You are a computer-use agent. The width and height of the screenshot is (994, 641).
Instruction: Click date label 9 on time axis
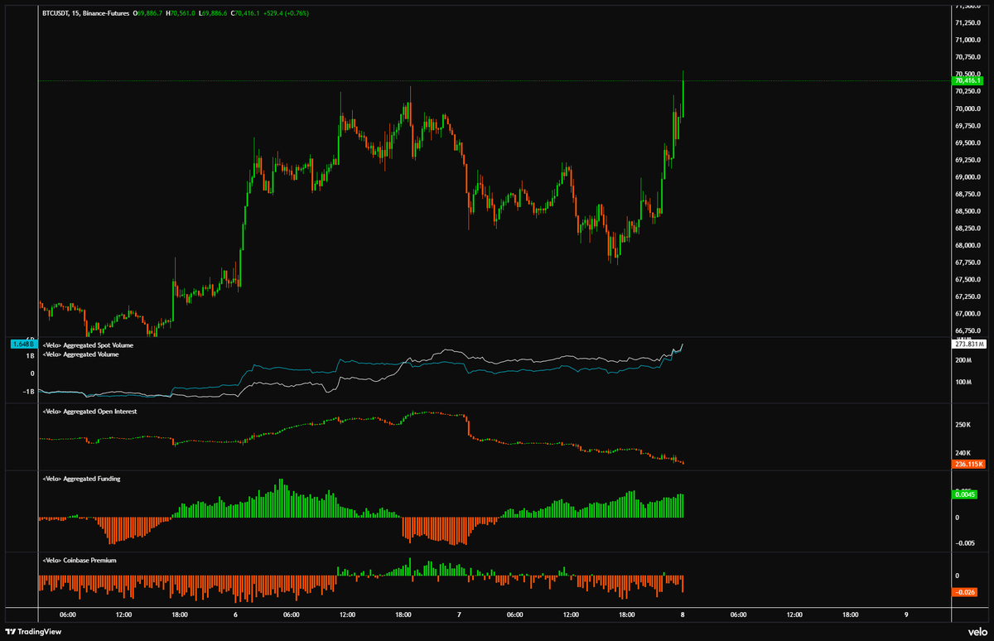pos(906,614)
